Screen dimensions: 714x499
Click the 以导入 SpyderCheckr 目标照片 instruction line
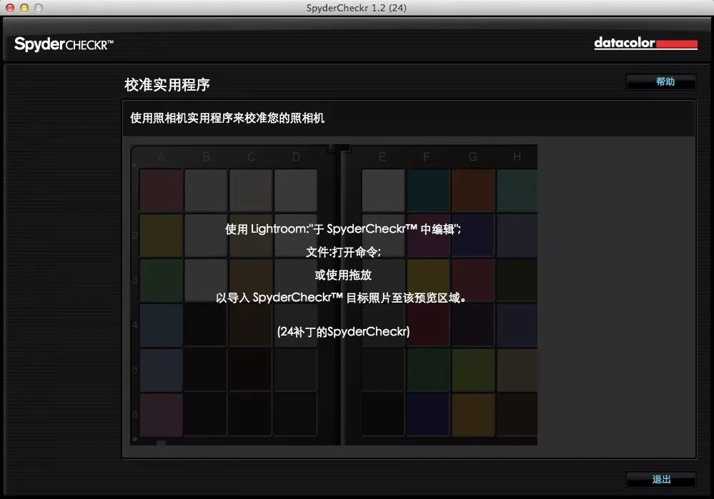point(341,298)
